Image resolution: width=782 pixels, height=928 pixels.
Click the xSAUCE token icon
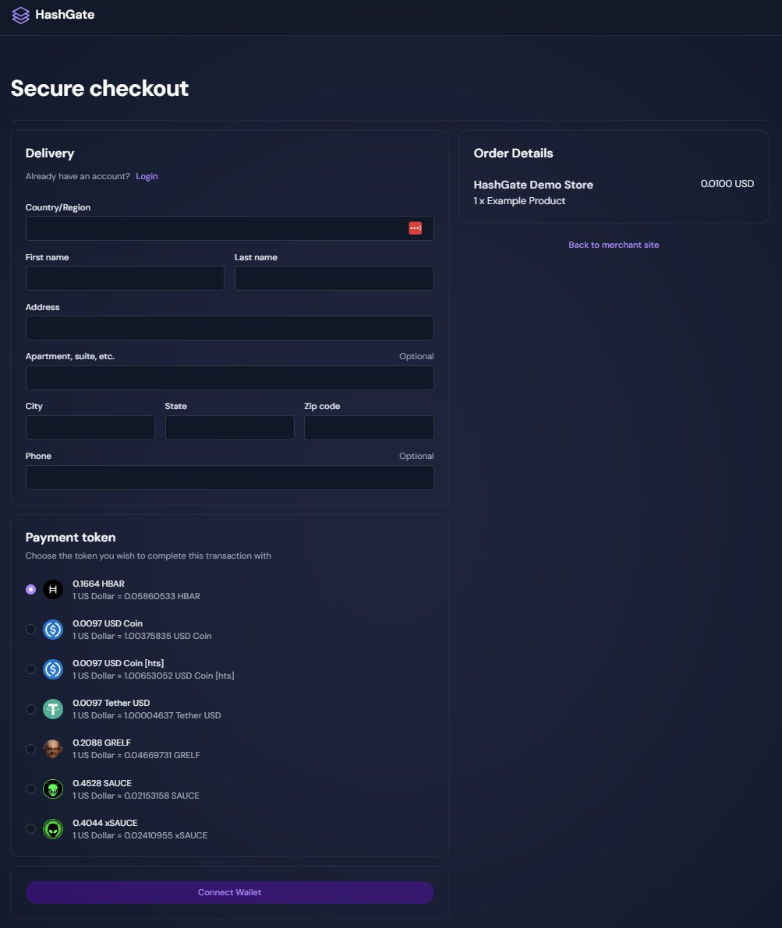[x=53, y=828]
